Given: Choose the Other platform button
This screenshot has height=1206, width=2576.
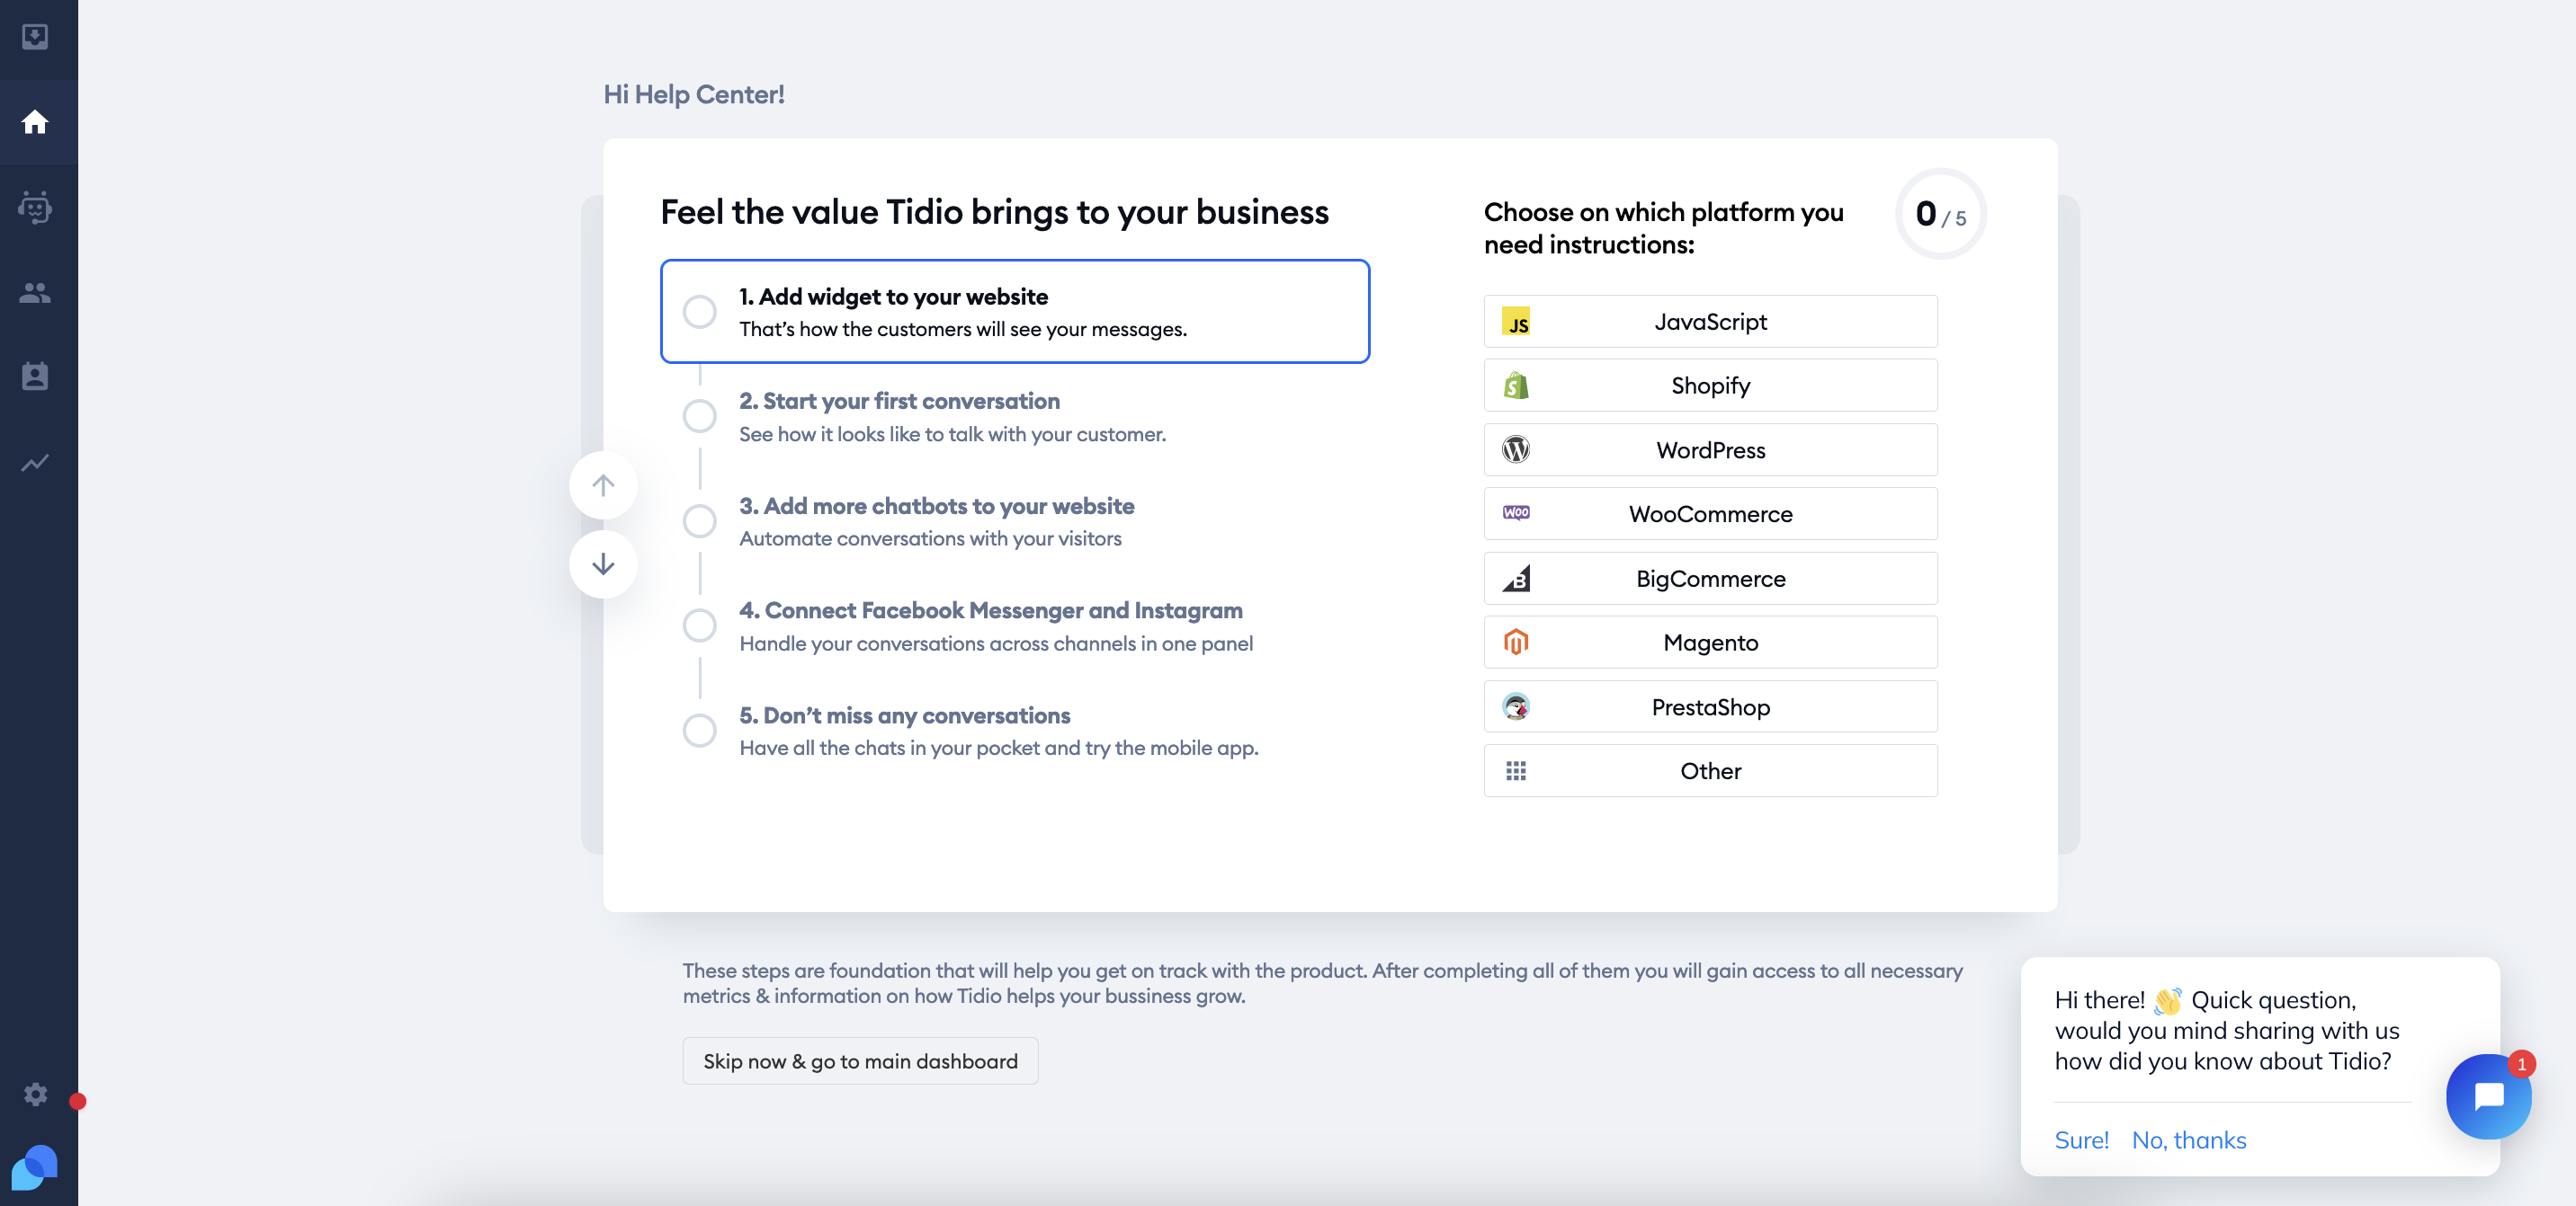Looking at the screenshot, I should click(1710, 771).
